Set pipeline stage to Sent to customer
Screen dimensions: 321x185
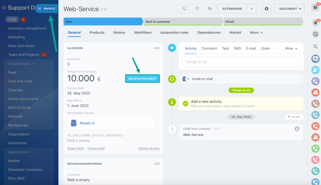[183, 22]
